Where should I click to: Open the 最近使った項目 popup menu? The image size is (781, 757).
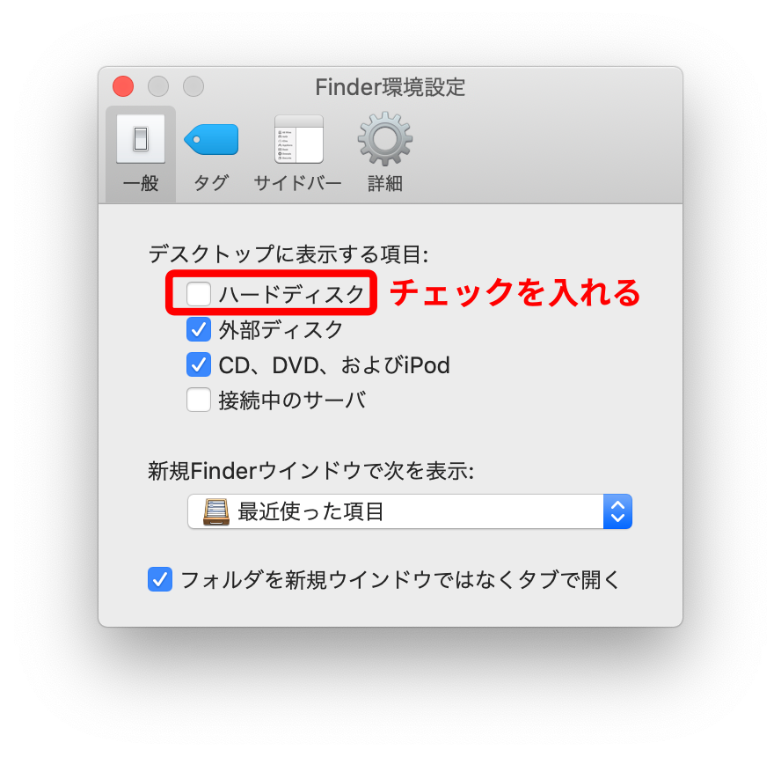tap(410, 511)
